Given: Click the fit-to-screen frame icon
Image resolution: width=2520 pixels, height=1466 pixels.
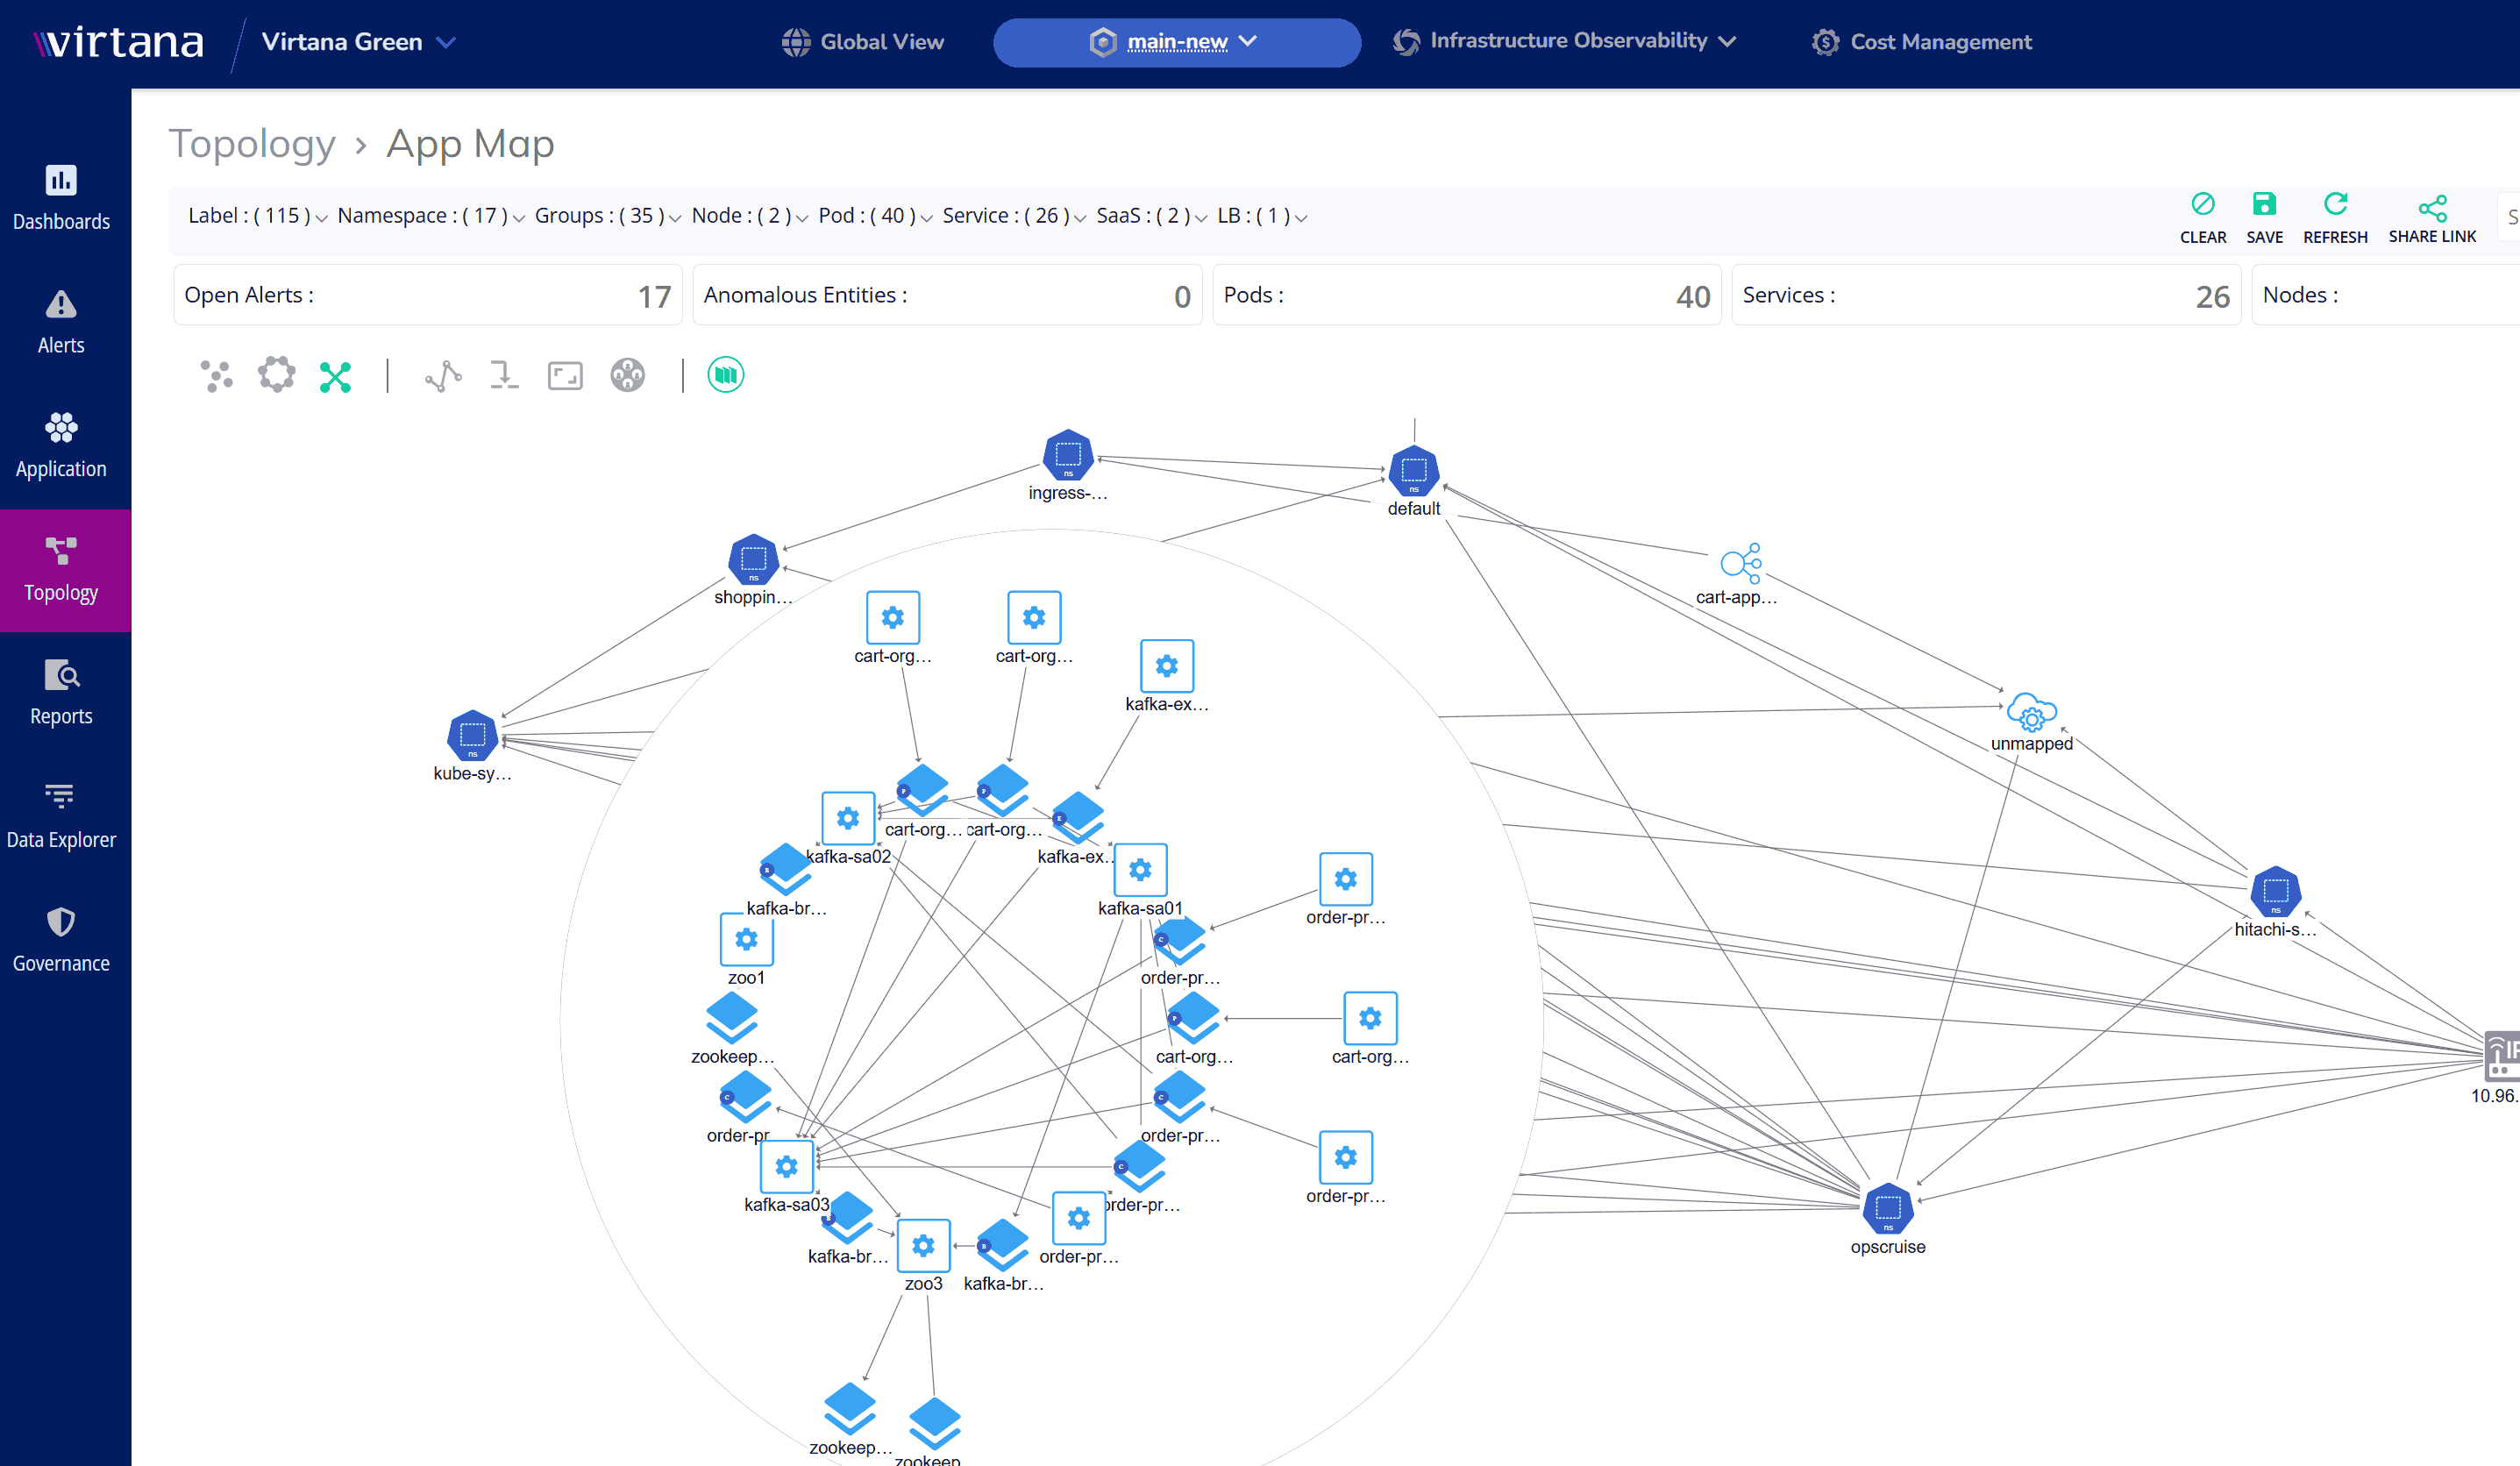Looking at the screenshot, I should pyautogui.click(x=565, y=376).
